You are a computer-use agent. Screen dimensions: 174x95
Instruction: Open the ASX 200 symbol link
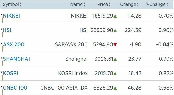click(x=14, y=44)
